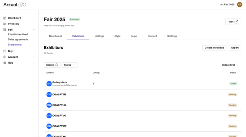Click the Inventory sidebar icon
Viewport: 246px width, 137px height.
click(5, 24)
